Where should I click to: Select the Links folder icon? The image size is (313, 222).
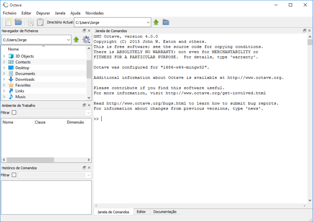(x=11, y=91)
